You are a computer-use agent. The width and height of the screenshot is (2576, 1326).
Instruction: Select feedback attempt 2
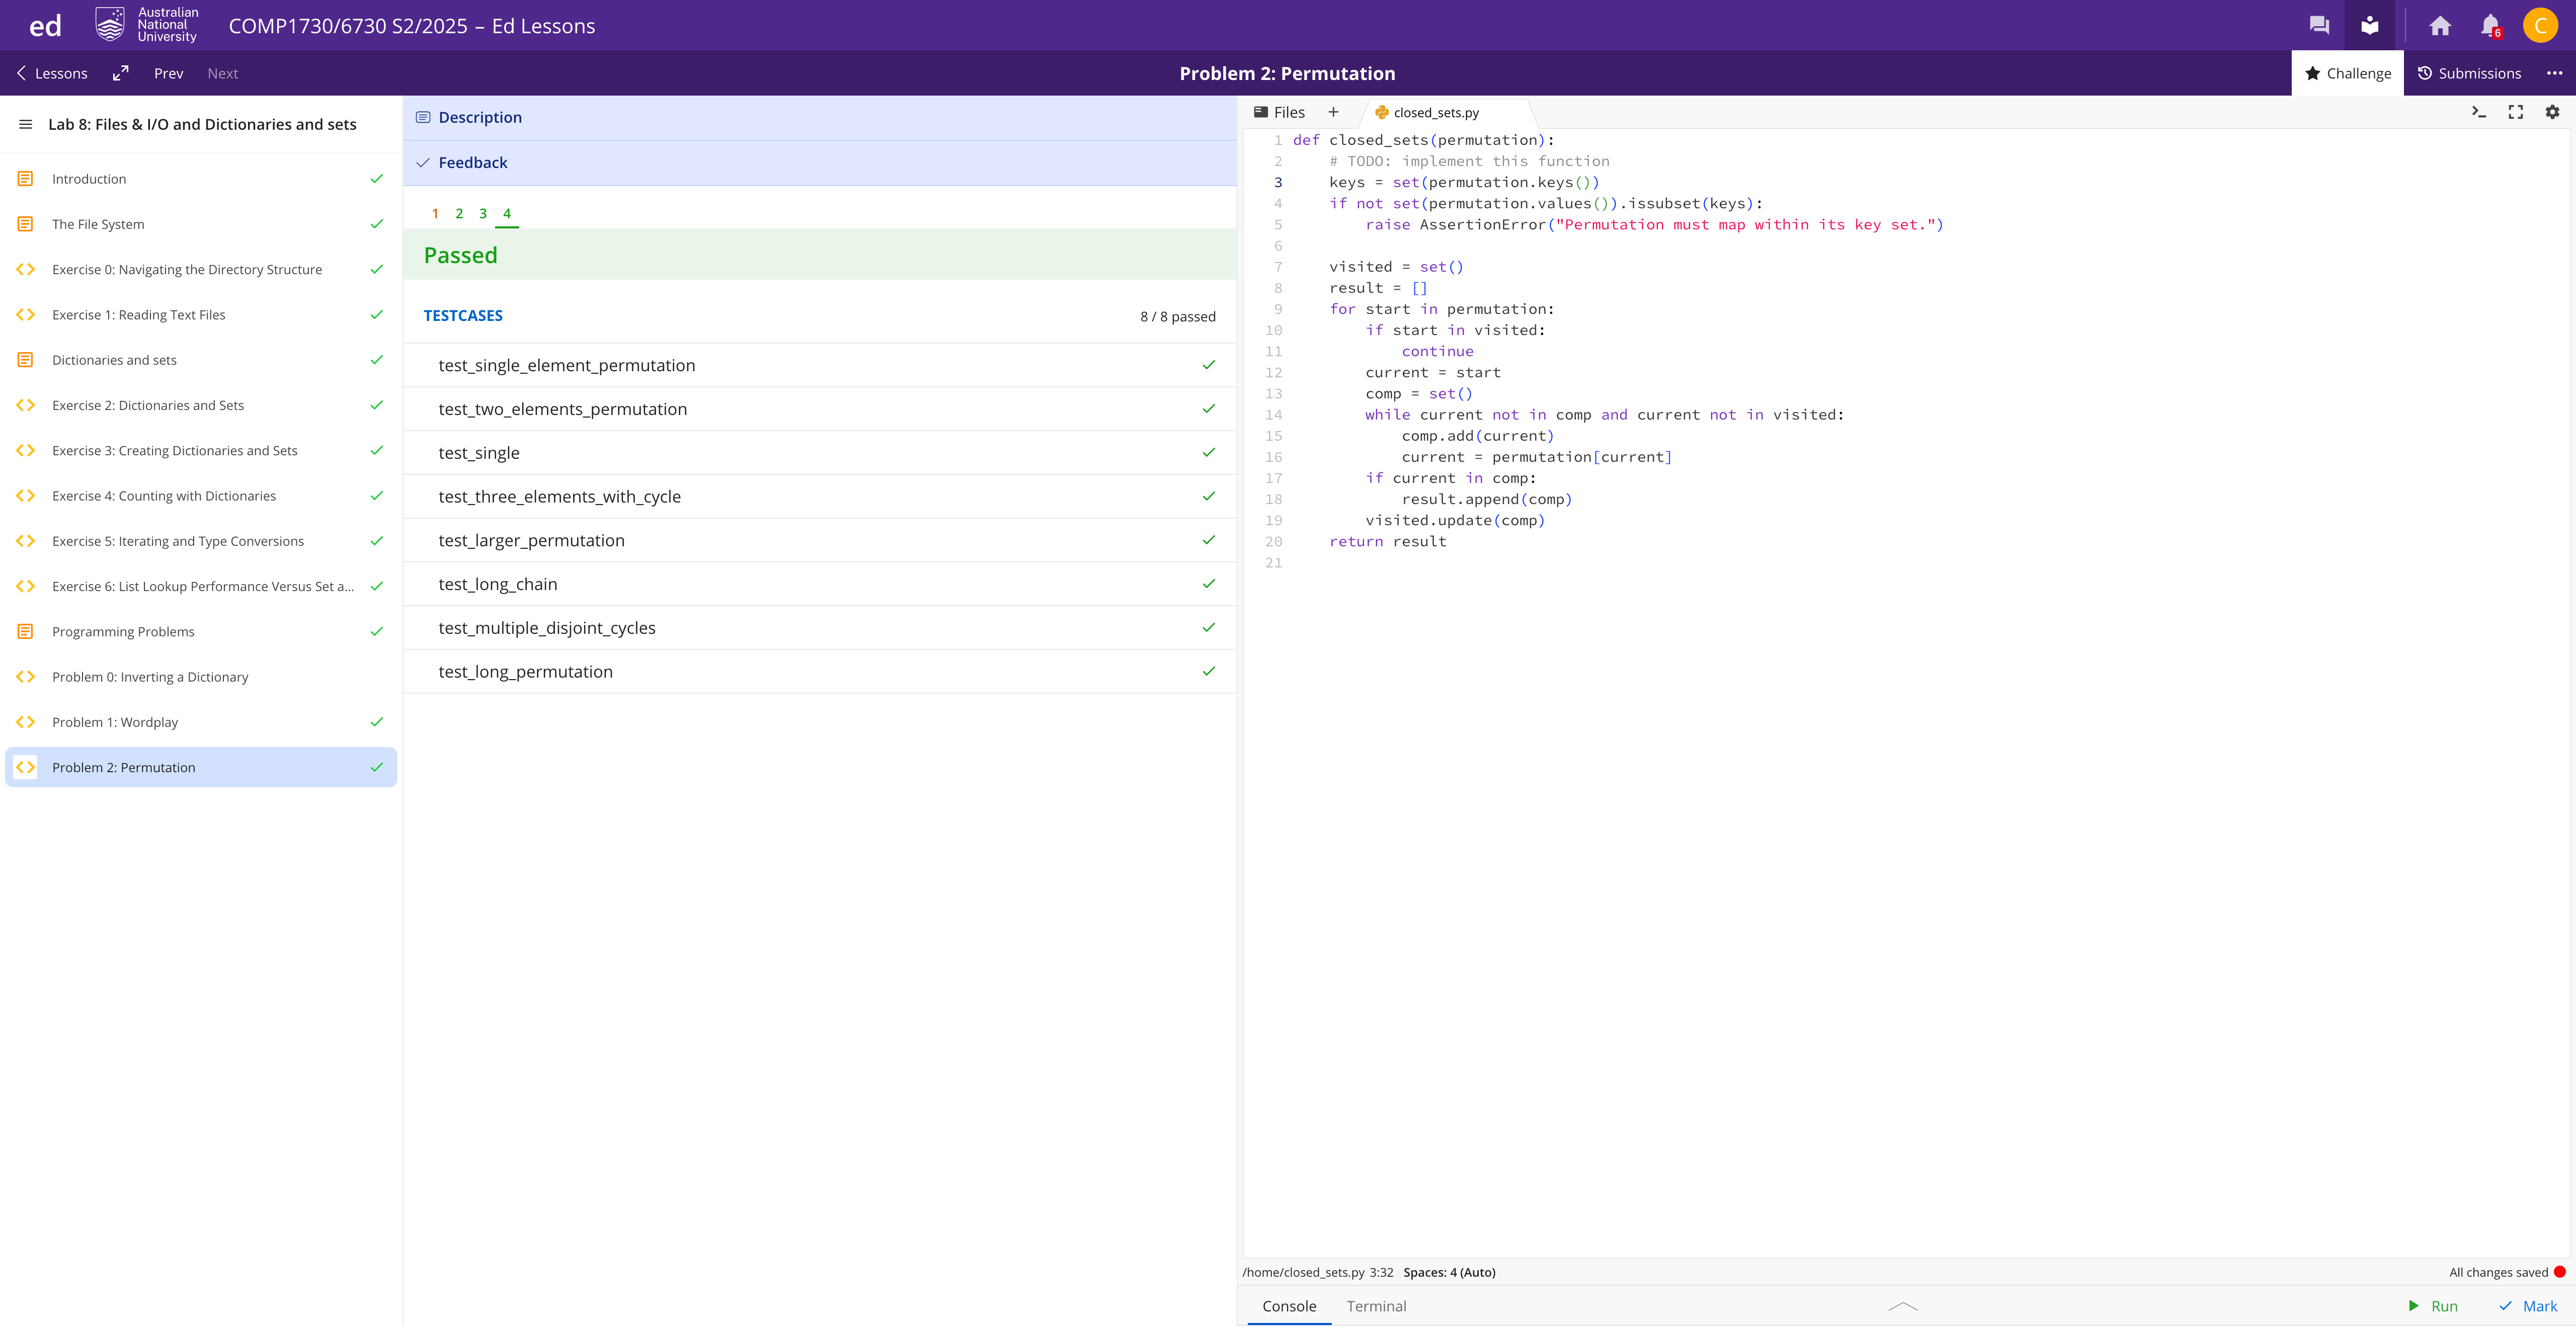click(x=459, y=213)
